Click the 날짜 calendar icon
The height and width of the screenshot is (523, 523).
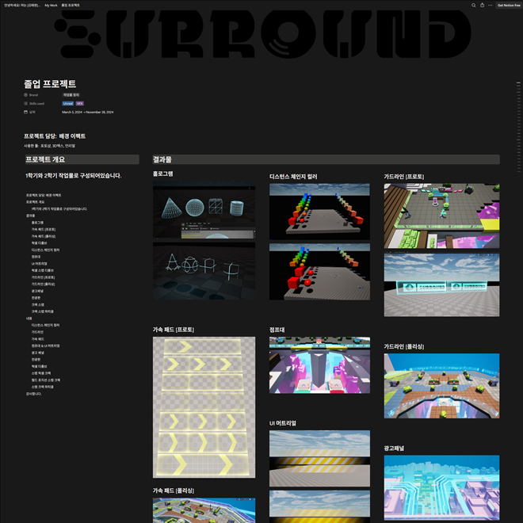25,112
